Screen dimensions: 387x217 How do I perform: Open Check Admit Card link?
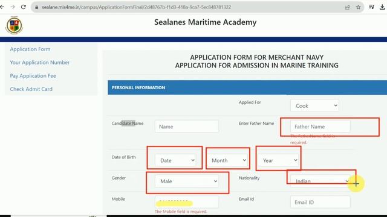[31, 89]
